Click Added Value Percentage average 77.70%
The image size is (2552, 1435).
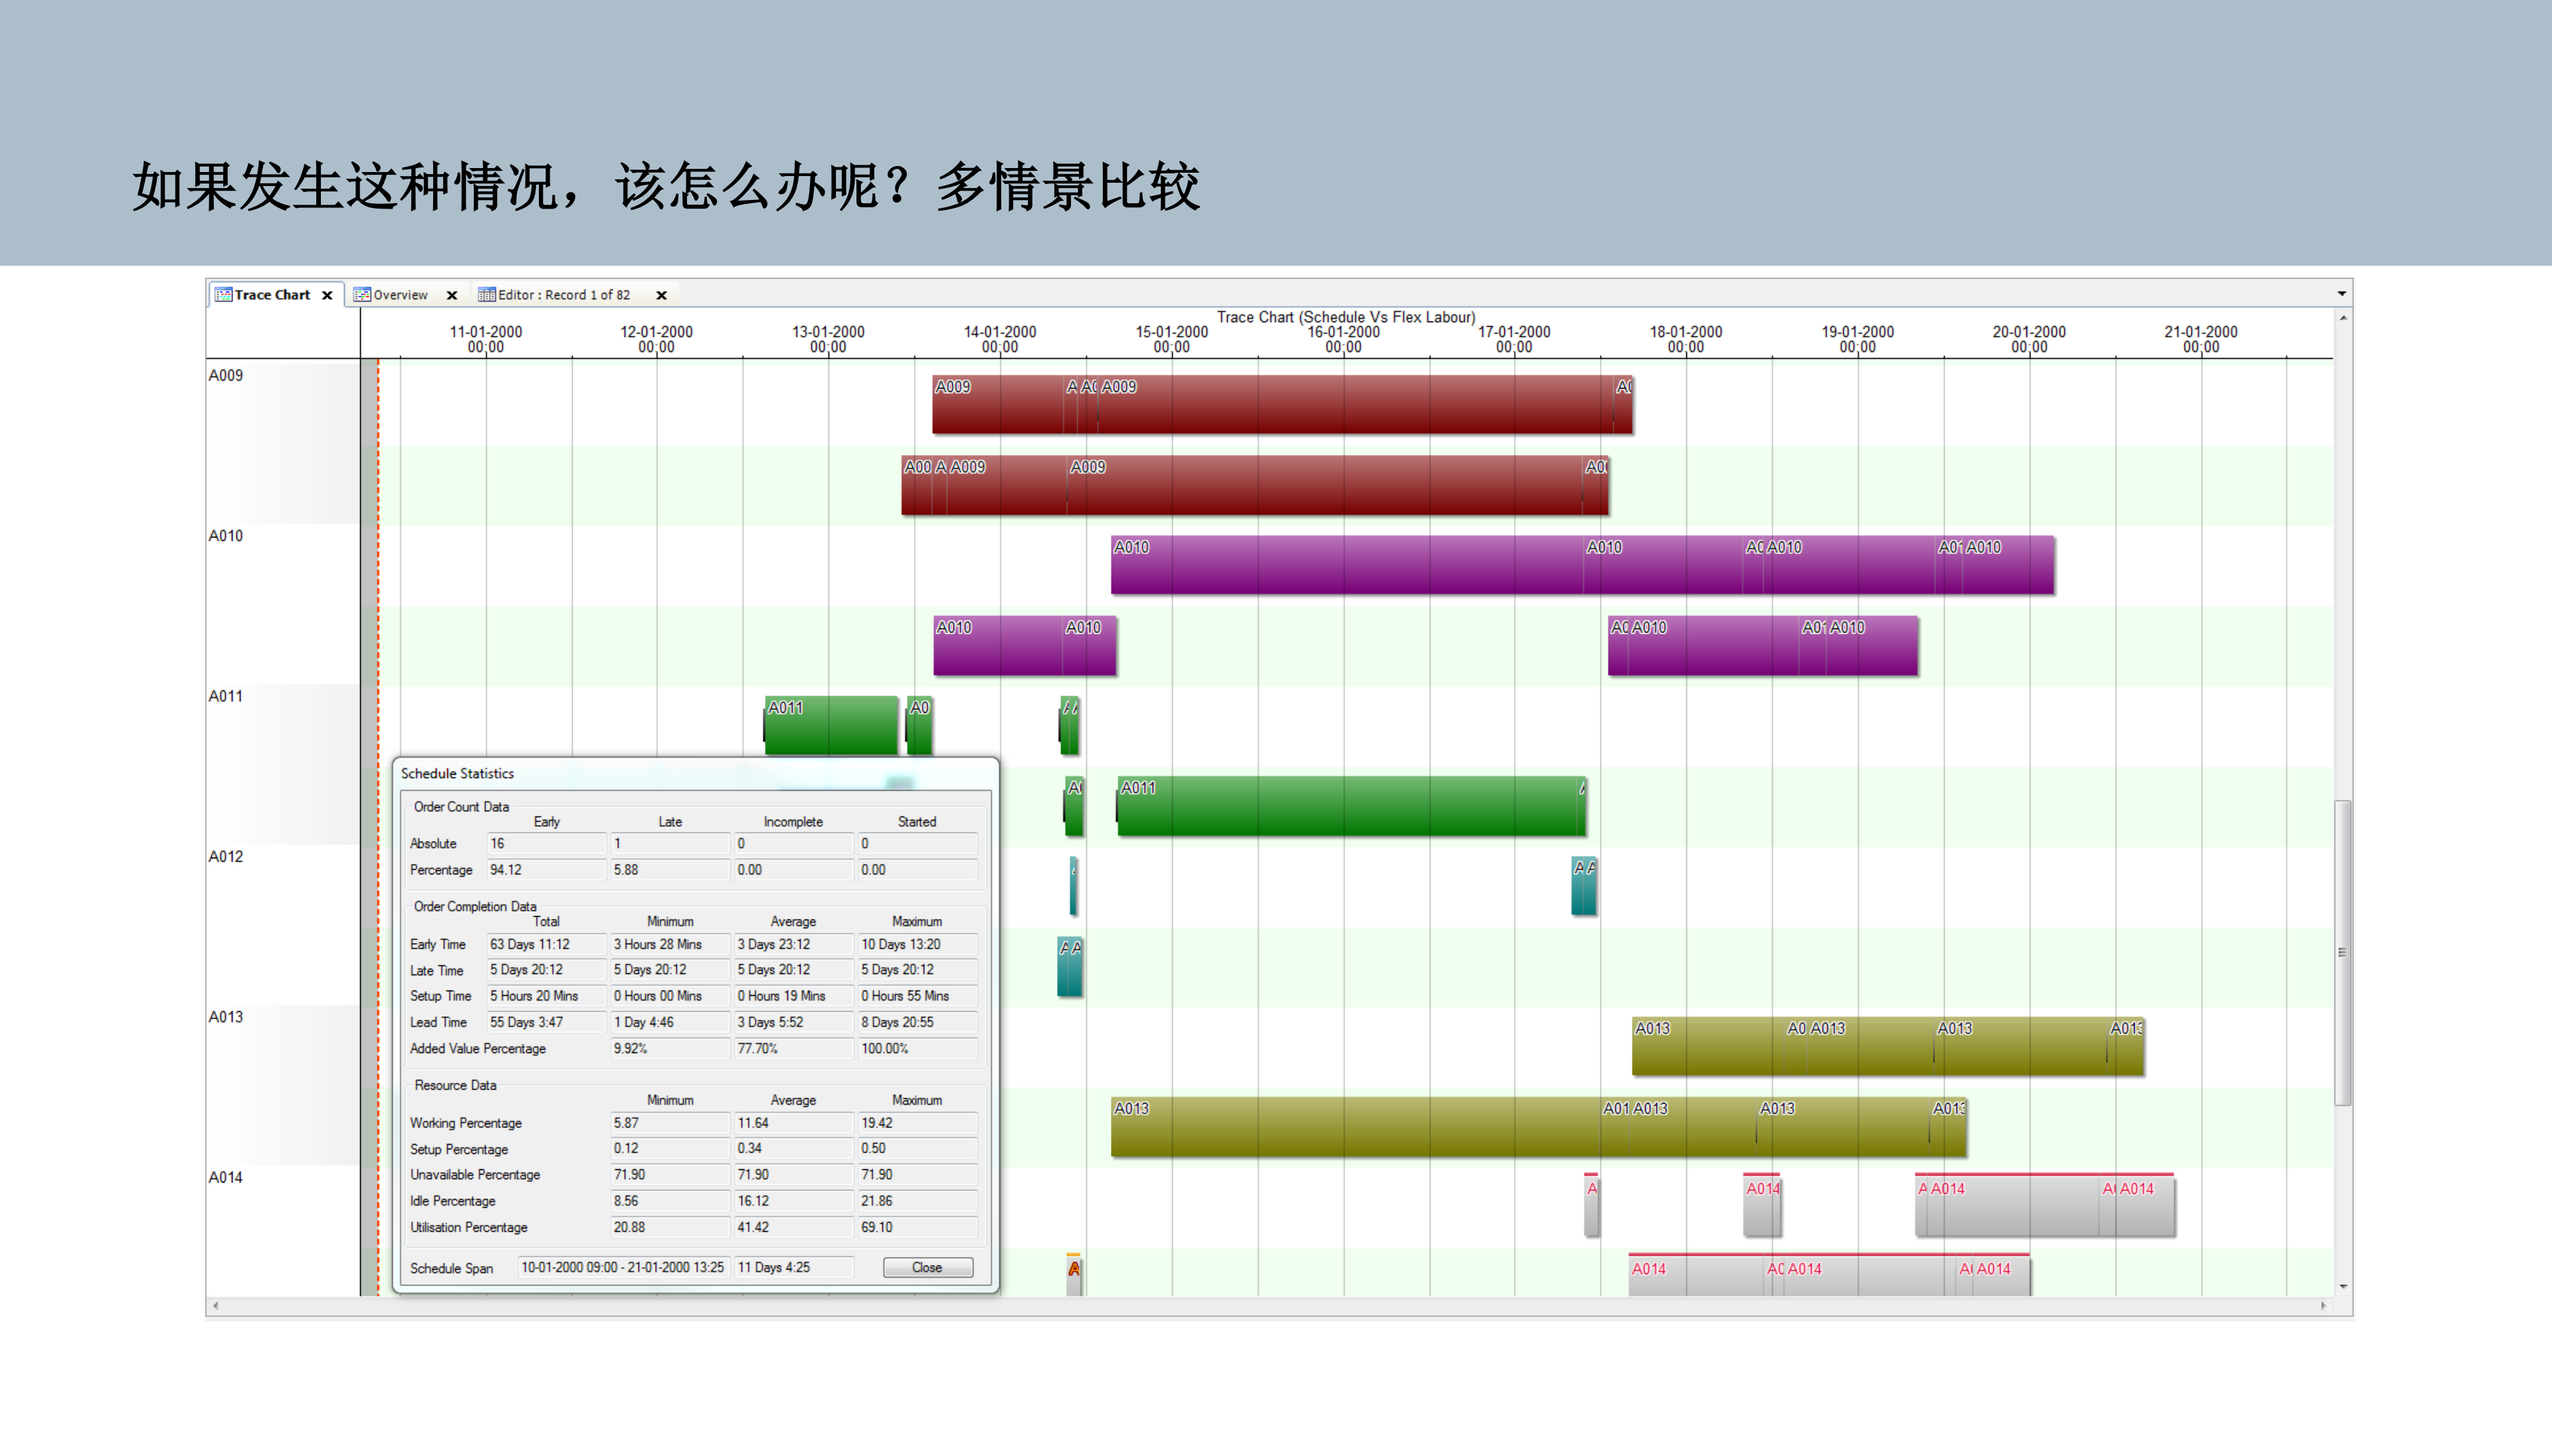coord(793,1049)
